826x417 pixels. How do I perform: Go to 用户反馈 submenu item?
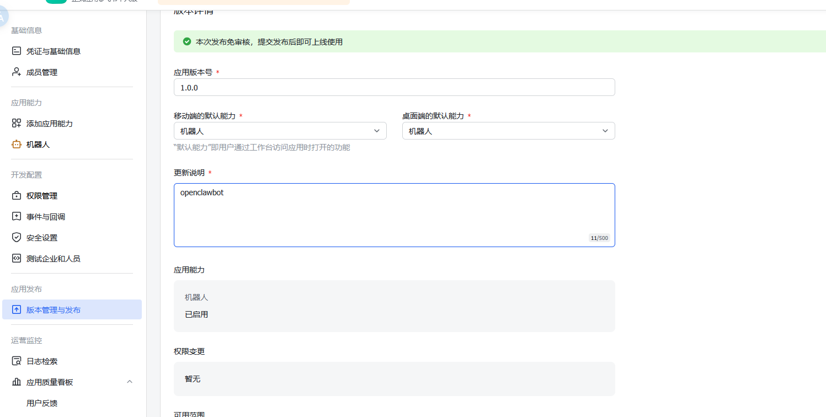click(x=42, y=403)
